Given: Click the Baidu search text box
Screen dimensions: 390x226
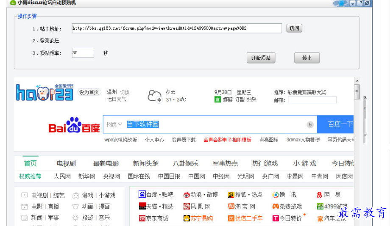Looking at the screenshot, I should pyautogui.click(x=210, y=124).
